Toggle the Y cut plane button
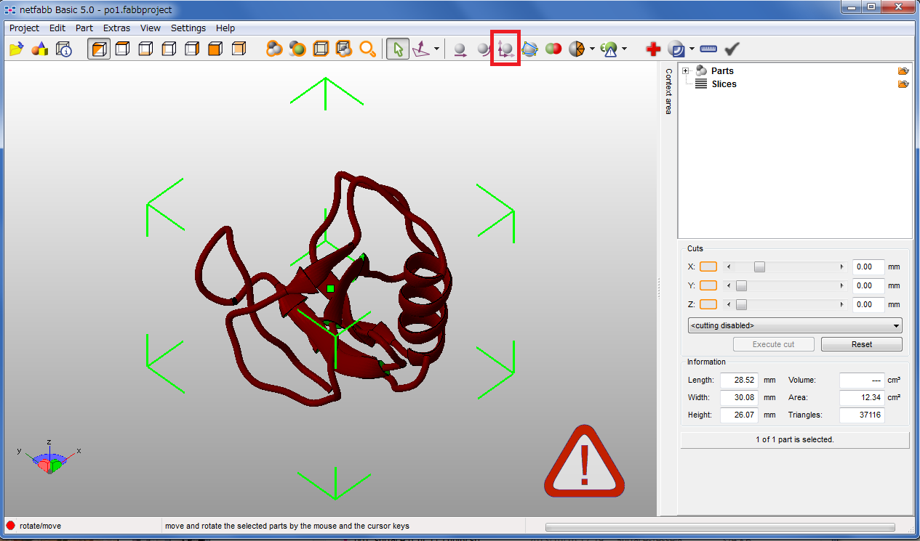920x541 pixels. coord(708,286)
